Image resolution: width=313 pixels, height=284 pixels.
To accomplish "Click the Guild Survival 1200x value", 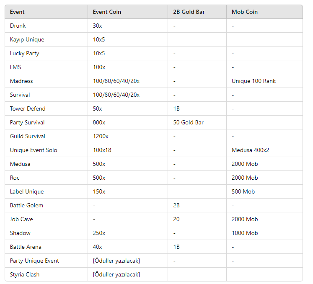I will coord(101,136).
